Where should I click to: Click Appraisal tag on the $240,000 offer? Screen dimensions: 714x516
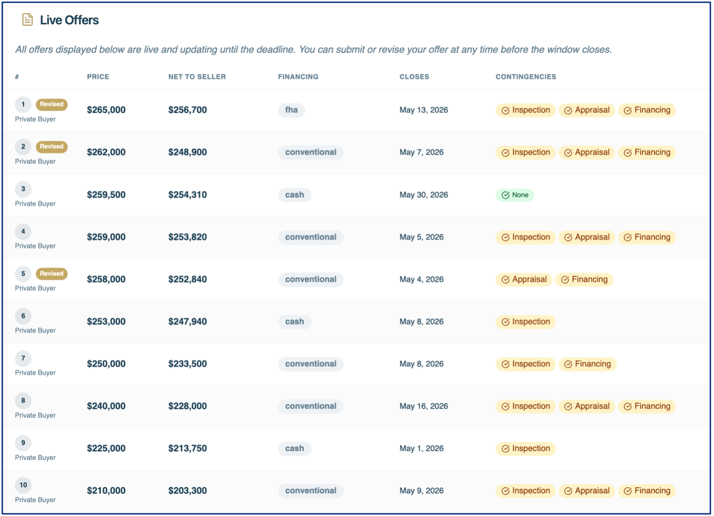(587, 406)
